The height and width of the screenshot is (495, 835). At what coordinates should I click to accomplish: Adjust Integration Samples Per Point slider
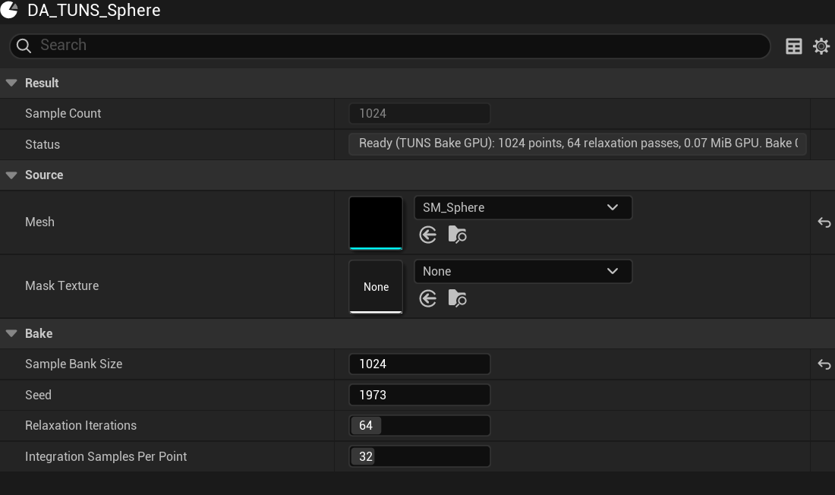tap(420, 456)
